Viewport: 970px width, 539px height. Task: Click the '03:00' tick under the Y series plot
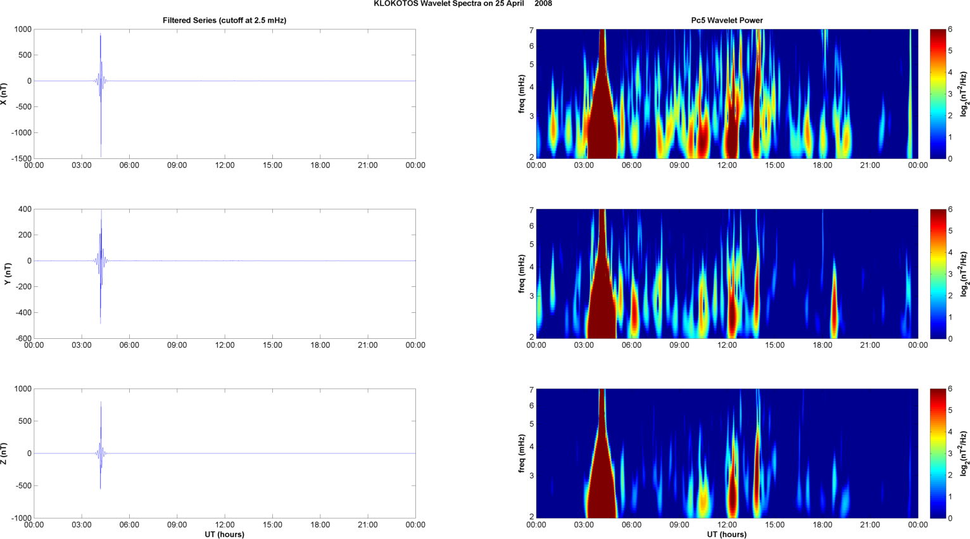pos(82,345)
